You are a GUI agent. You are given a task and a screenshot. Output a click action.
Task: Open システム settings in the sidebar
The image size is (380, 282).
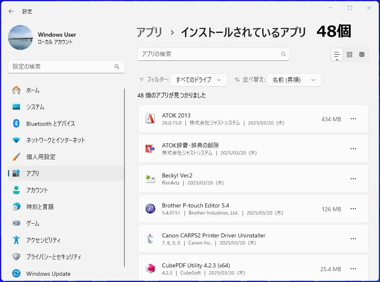[66, 107]
